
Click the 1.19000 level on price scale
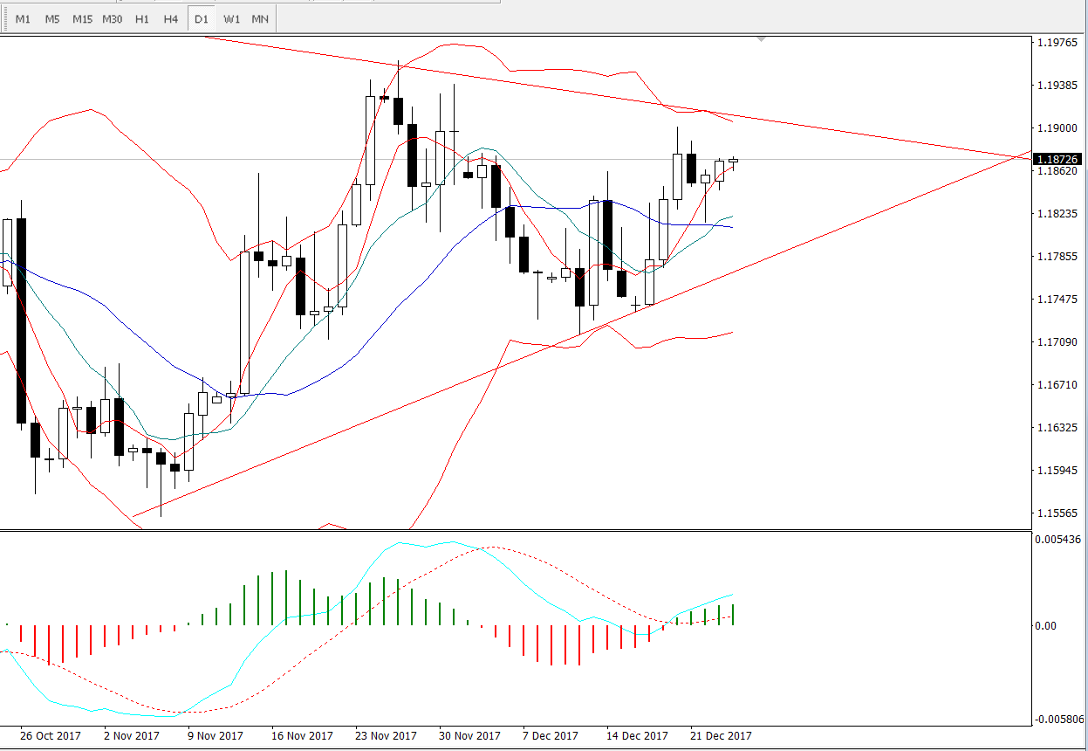1057,128
